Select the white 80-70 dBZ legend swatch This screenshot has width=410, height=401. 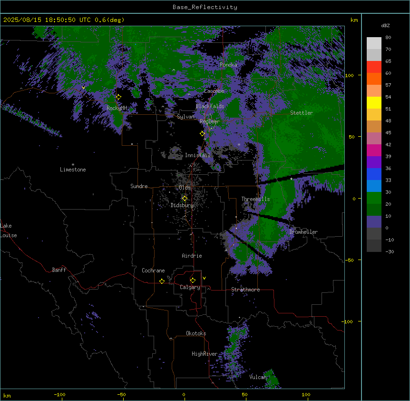(374, 43)
